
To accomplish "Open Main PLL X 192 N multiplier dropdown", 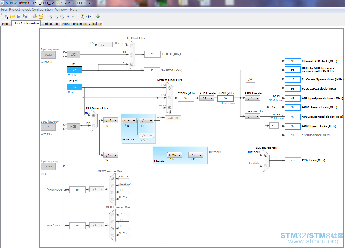I will [129, 120].
